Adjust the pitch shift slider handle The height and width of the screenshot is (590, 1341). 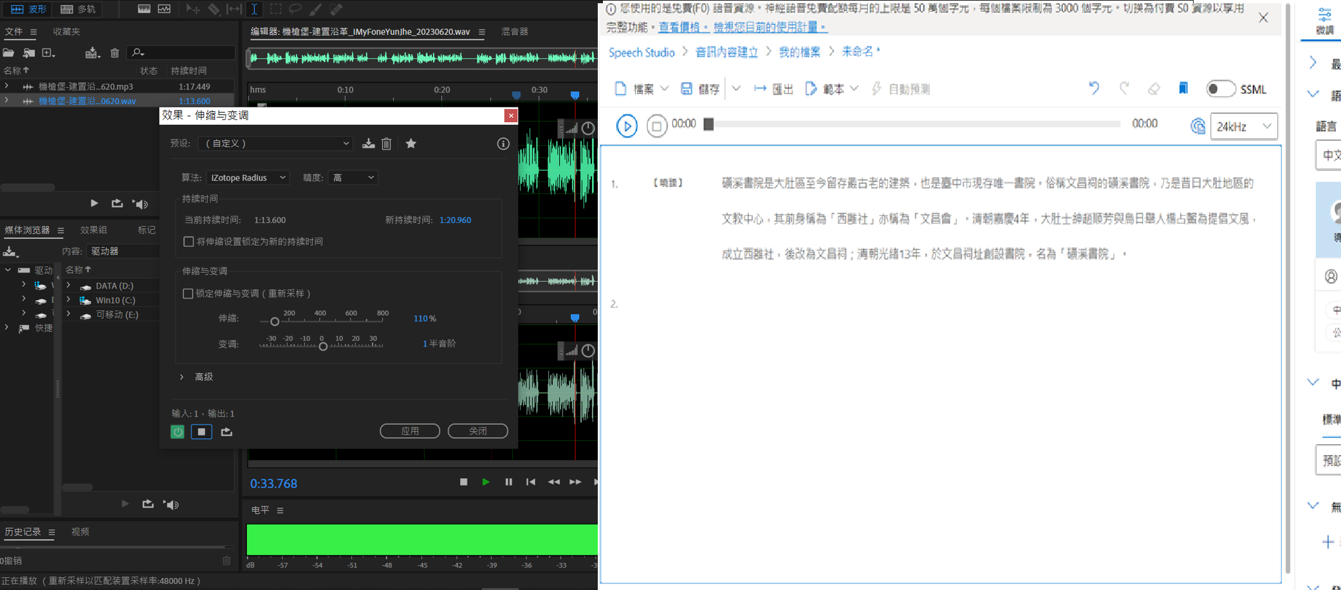[x=323, y=346]
